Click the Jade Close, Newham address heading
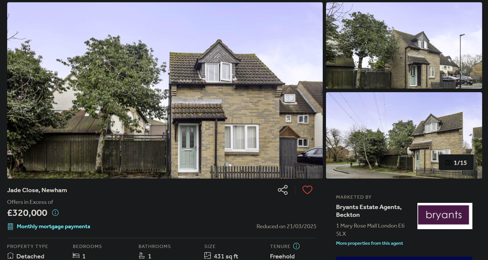 (37, 190)
